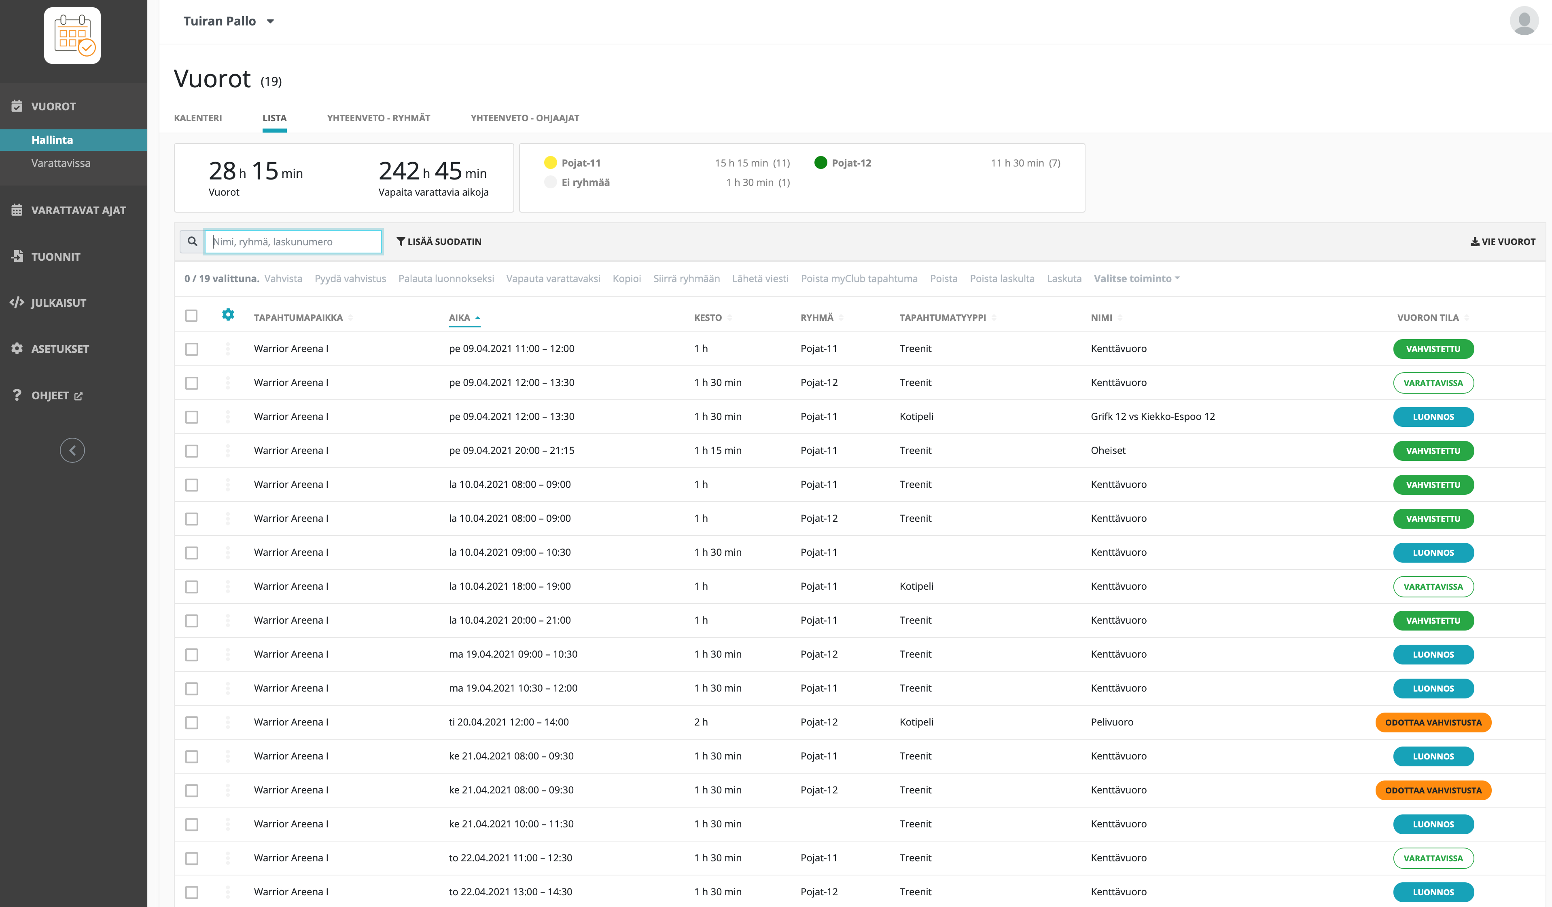The width and height of the screenshot is (1552, 907).
Task: Click the search magnifier icon
Action: [192, 241]
